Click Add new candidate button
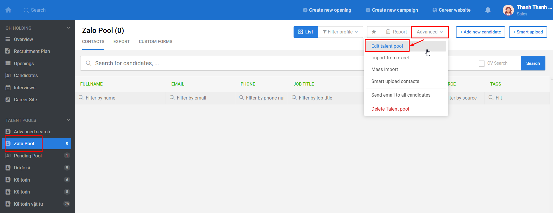553x213 pixels. [x=480, y=32]
